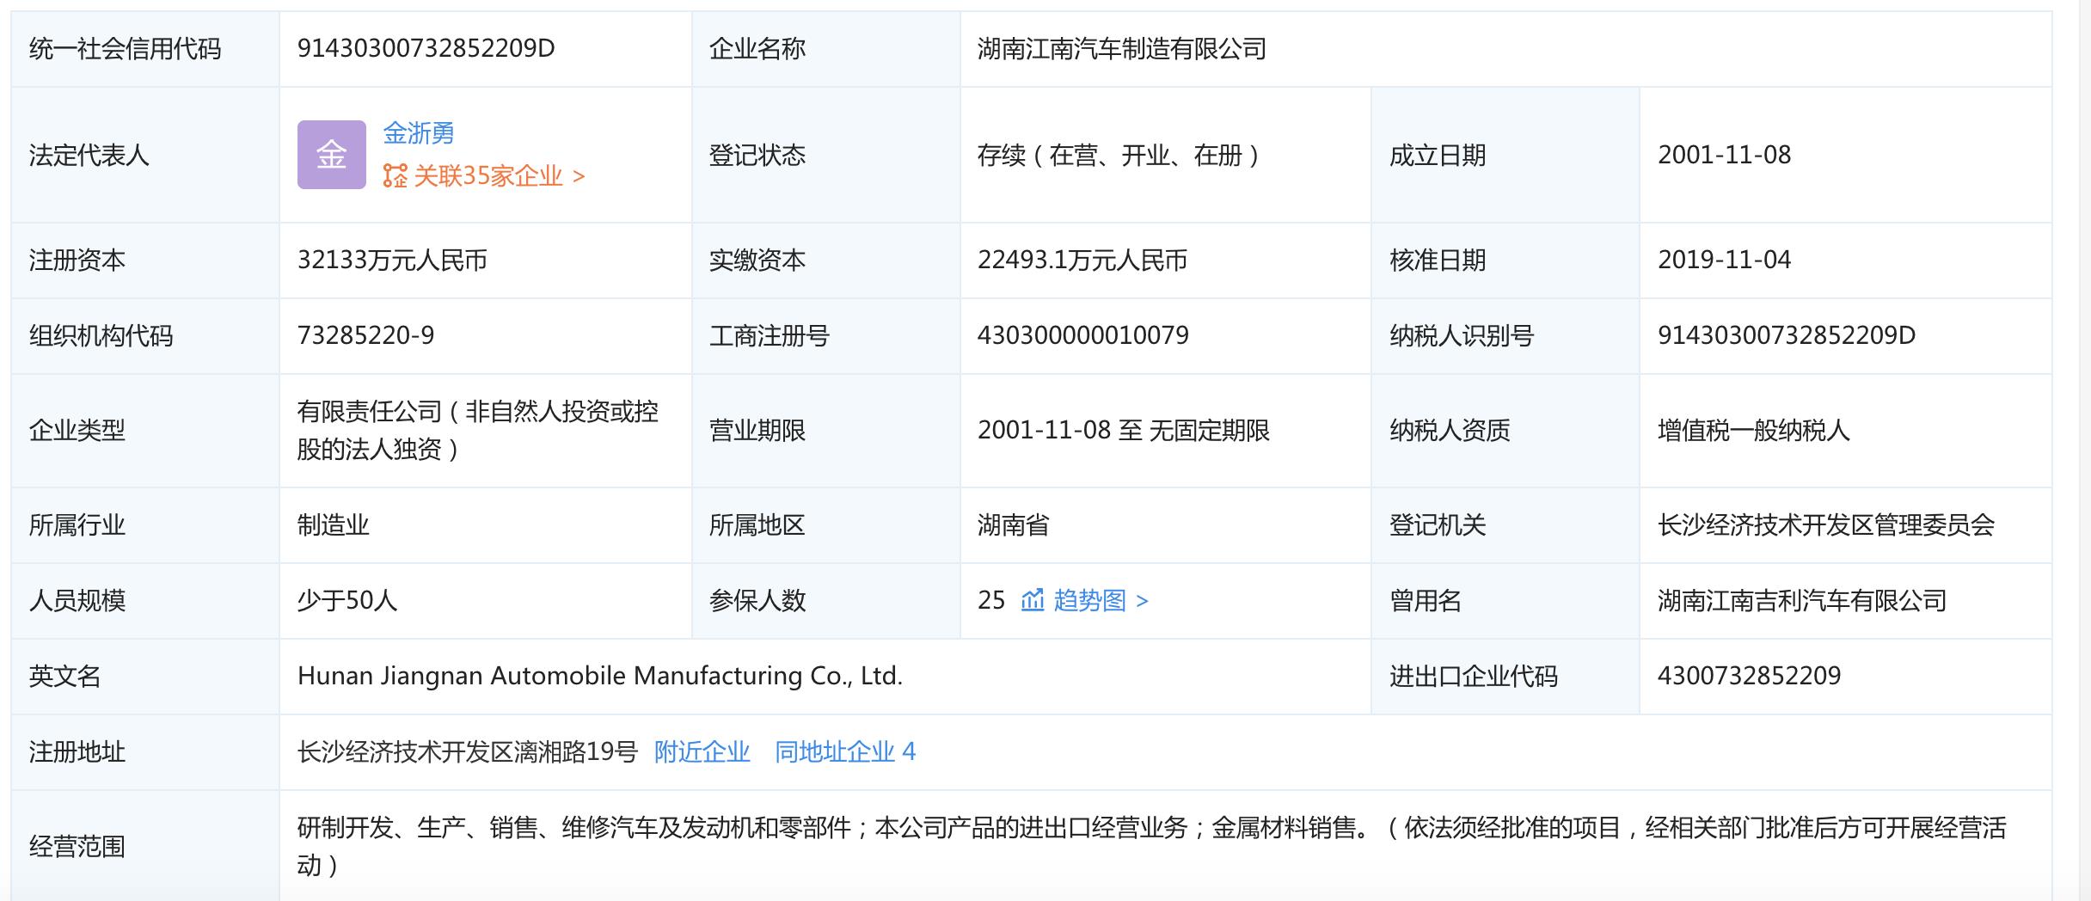Click the 成立日期 label cell
Screen dimensions: 2091x901
point(1505,156)
